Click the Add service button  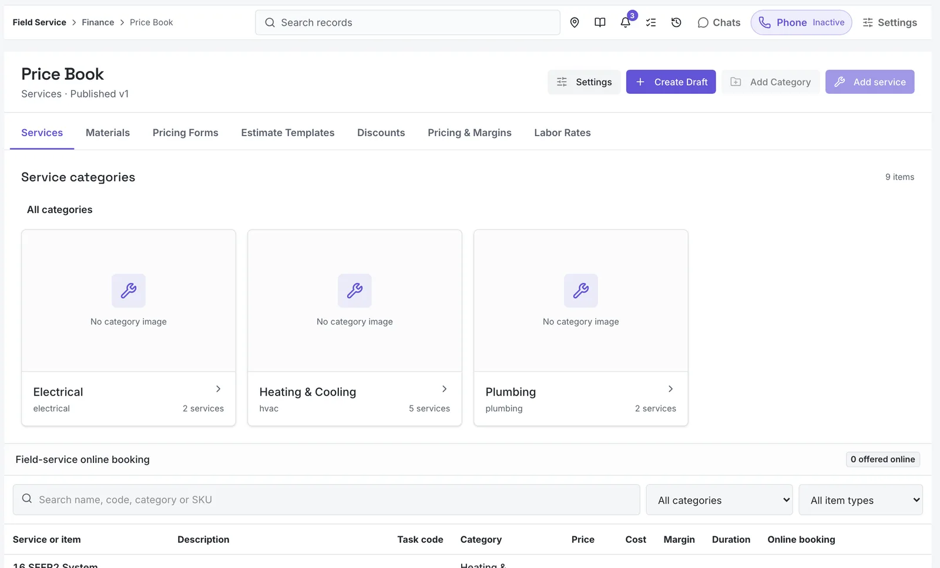[869, 82]
